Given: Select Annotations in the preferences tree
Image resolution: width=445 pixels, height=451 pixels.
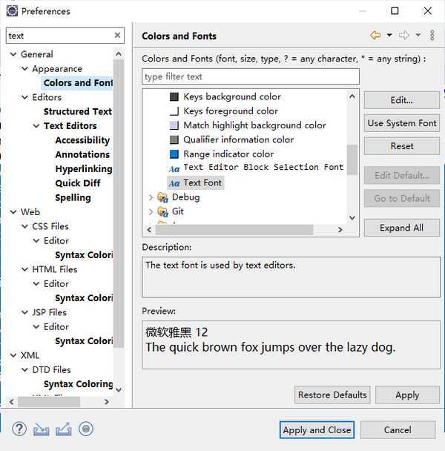Looking at the screenshot, I should pyautogui.click(x=82, y=154).
